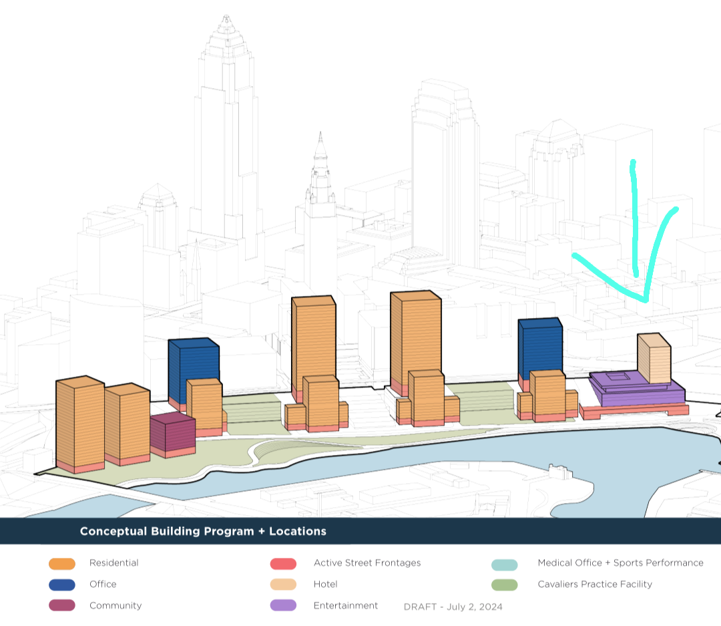Click the purple Entertainment legend swatch
The width and height of the screenshot is (721, 626).
[283, 605]
